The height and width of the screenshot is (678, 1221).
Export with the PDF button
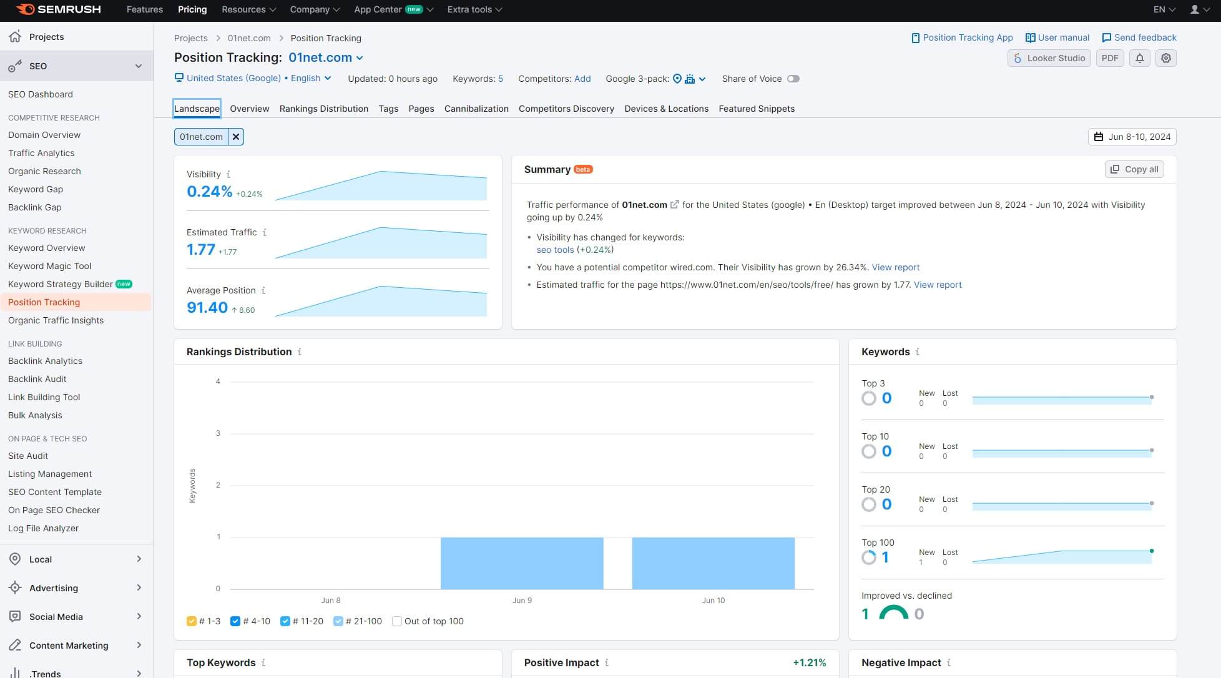1110,58
